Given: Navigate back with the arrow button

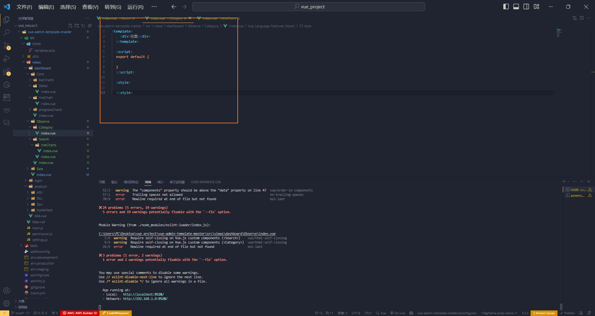Looking at the screenshot, I should coord(174,7).
